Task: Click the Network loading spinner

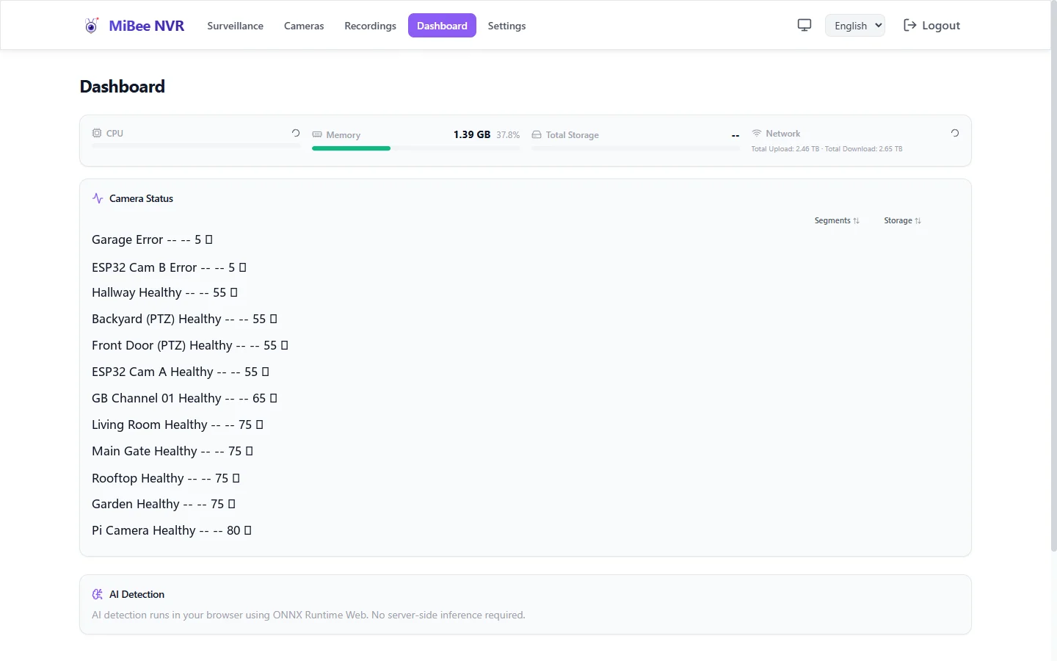Action: click(955, 133)
